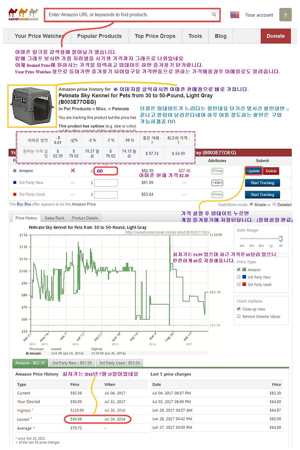Viewport: 300px width, 450px height.
Task: Click the blue 3rd Party New swatch
Action: tap(15, 183)
